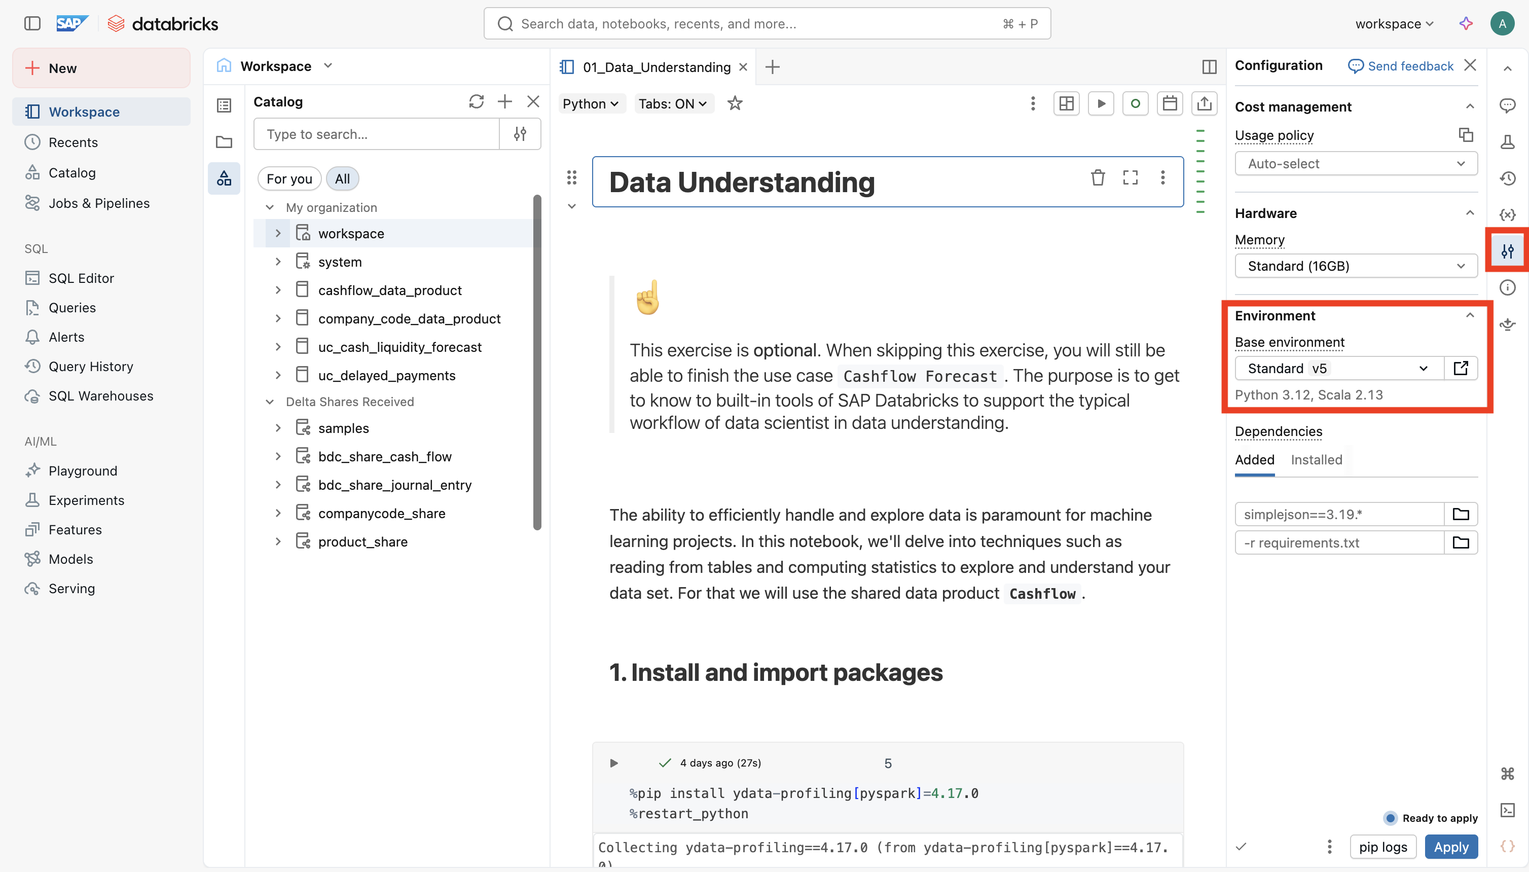Open compute connection status circle

click(1135, 103)
